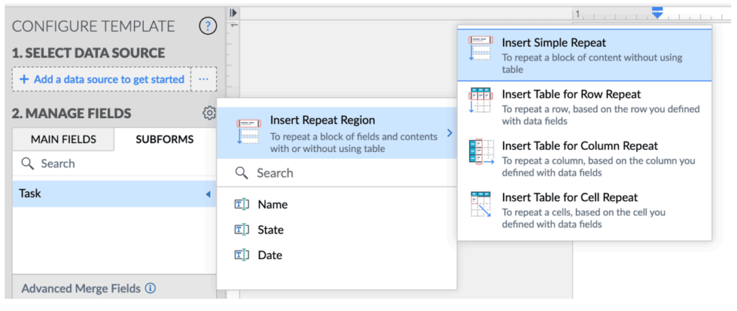The width and height of the screenshot is (737, 311).
Task: Click the ruler indent marker
Action: pos(657,12)
